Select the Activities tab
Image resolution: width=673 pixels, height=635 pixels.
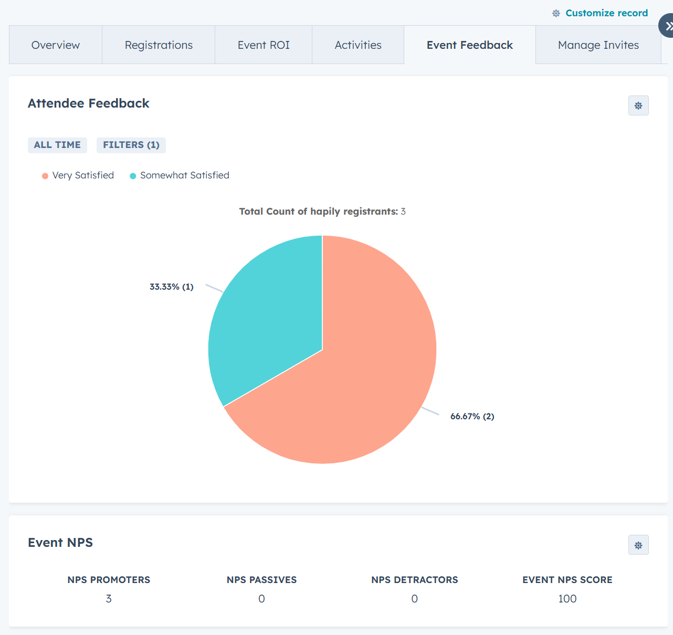(x=357, y=45)
